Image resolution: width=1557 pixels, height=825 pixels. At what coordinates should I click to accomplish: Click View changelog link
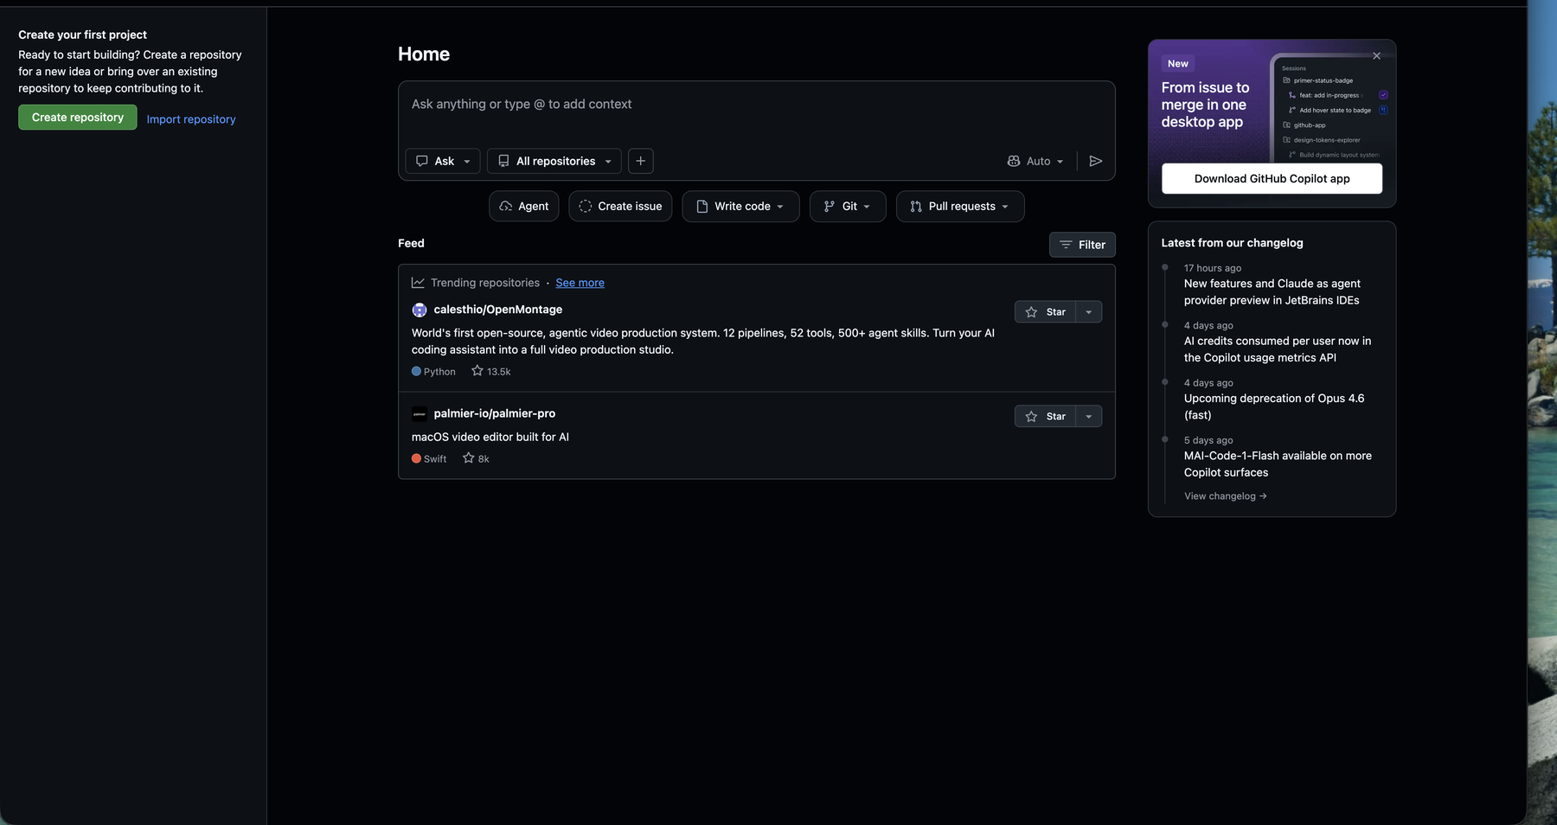1225,496
